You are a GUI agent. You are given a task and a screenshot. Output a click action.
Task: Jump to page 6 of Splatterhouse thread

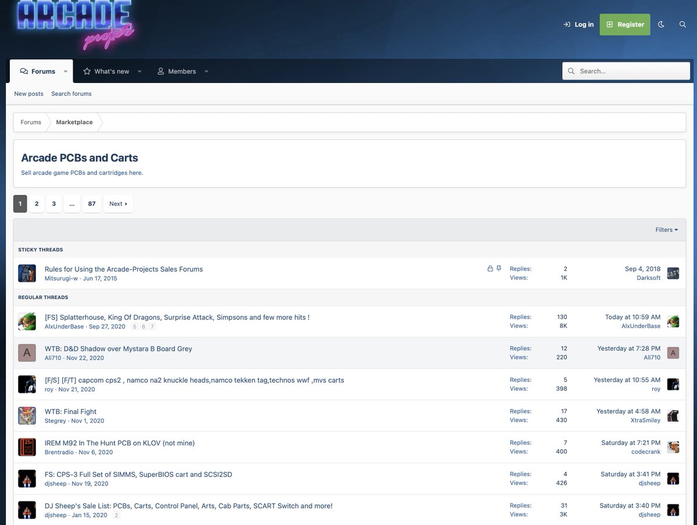[x=143, y=327]
